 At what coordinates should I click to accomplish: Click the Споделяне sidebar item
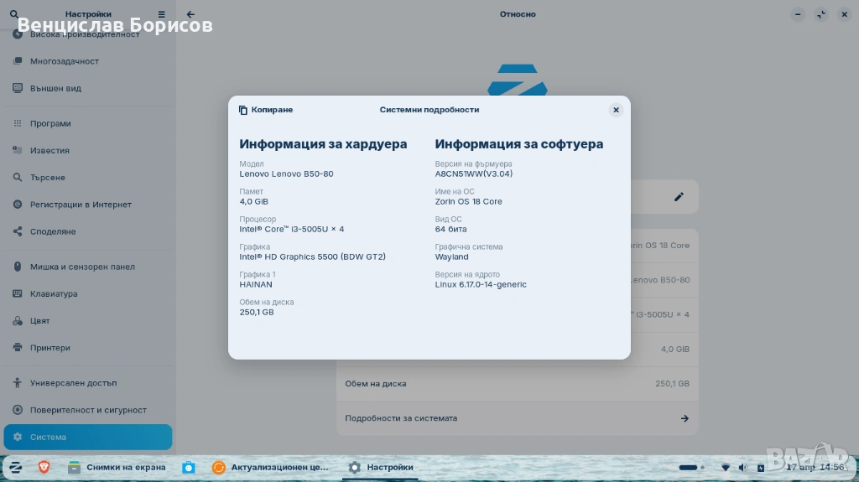click(53, 231)
